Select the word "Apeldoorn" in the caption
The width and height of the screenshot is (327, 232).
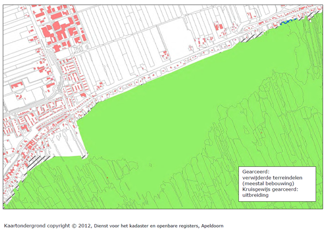[210, 225]
